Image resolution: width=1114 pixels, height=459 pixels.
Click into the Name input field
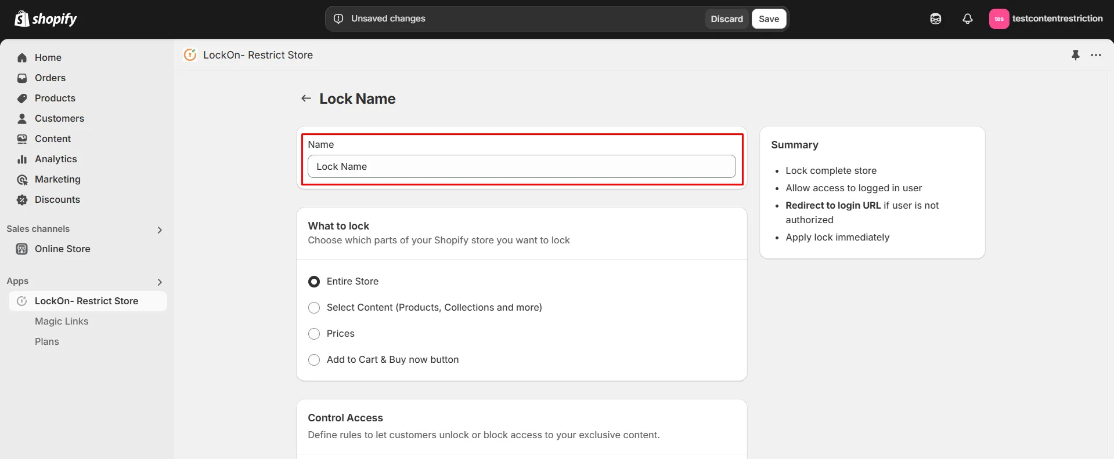(521, 166)
